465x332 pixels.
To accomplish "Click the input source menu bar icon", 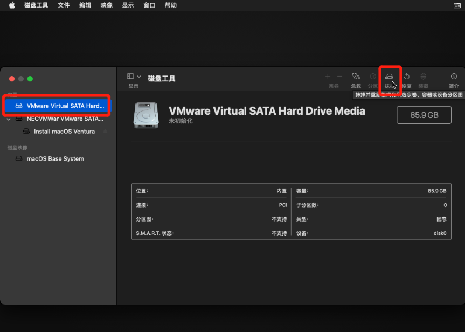I will (457, 5).
